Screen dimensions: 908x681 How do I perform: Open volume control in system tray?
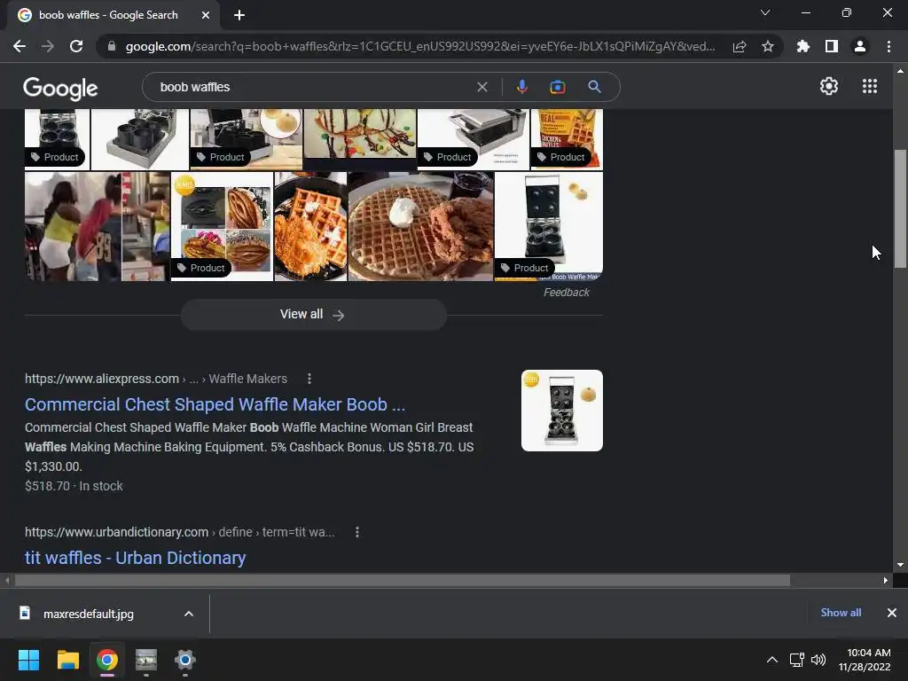click(818, 660)
